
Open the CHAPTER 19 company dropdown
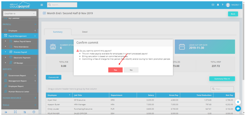(x=20, y=14)
